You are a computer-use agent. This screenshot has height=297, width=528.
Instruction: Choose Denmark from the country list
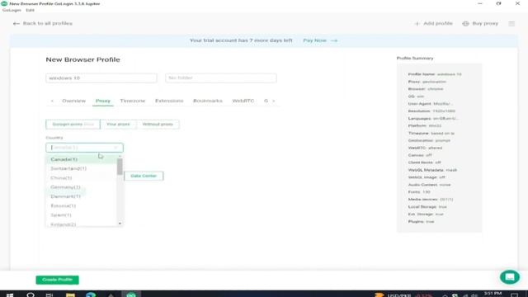[x=81, y=196]
